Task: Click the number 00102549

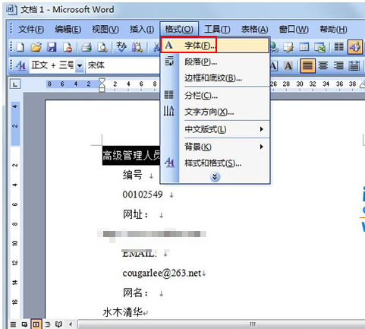Action: (143, 195)
